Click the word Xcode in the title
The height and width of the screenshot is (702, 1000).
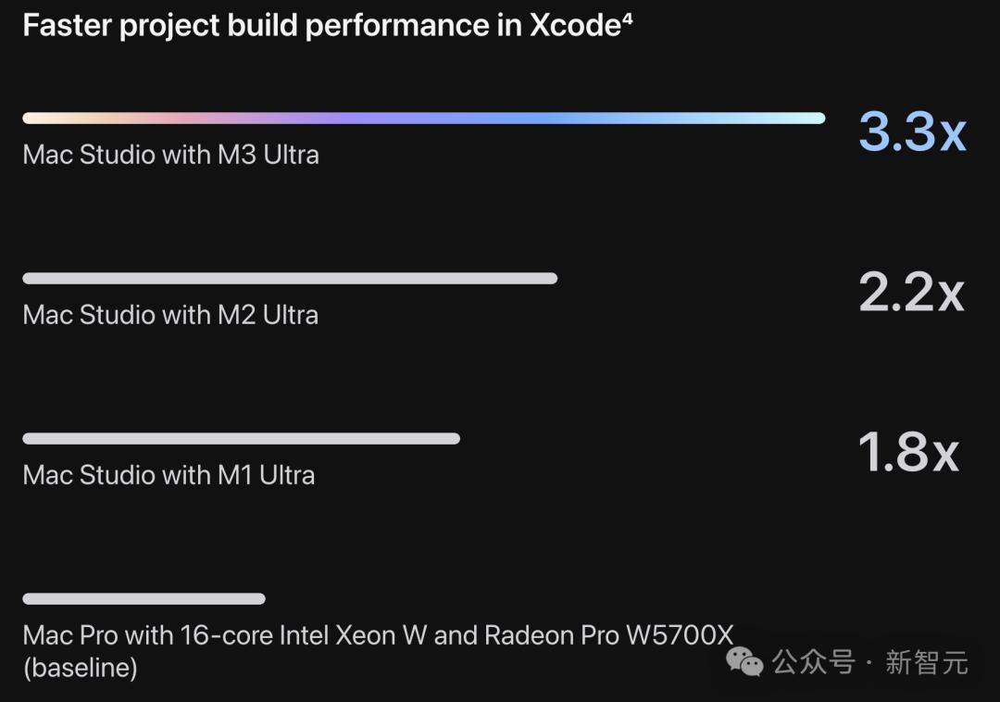pyautogui.click(x=574, y=26)
